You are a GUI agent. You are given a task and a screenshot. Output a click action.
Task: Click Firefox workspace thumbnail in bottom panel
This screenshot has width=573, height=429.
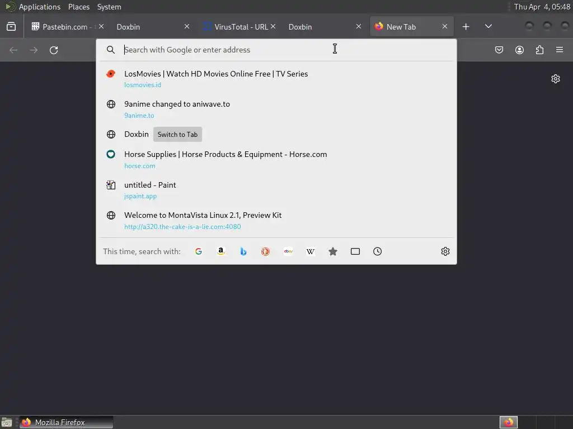click(x=509, y=422)
